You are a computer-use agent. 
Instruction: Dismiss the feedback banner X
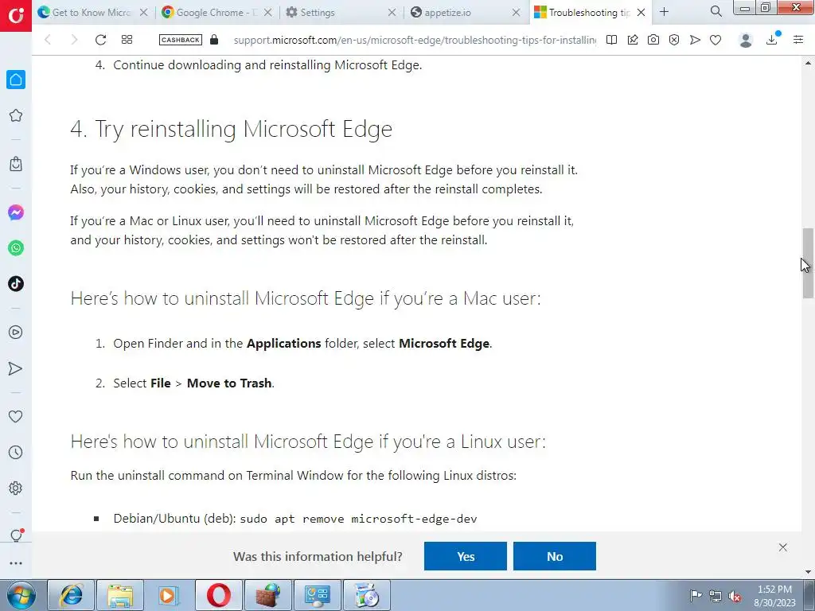pos(783,547)
